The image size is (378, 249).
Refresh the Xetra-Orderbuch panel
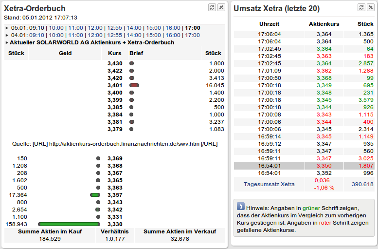[212, 7]
